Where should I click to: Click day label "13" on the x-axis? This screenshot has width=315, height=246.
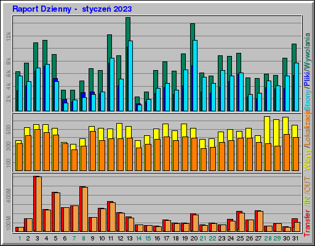130,239
